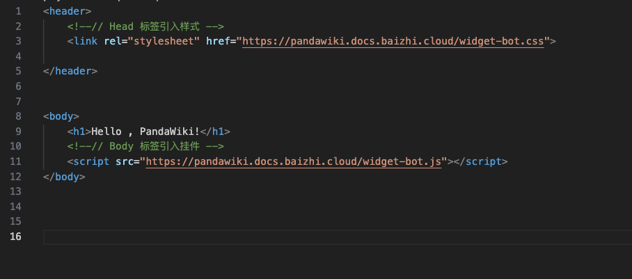Click the rel attribute name
This screenshot has height=279, width=632.
click(x=113, y=41)
